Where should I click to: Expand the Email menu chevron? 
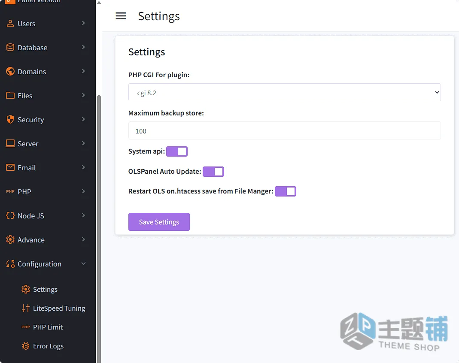pyautogui.click(x=83, y=167)
